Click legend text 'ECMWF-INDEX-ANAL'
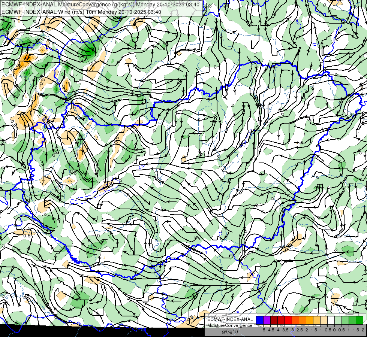The height and width of the screenshot is (337, 367). click(230, 319)
